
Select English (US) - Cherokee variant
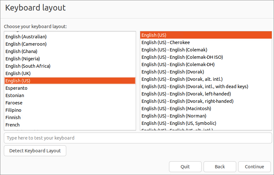[x=165, y=42]
